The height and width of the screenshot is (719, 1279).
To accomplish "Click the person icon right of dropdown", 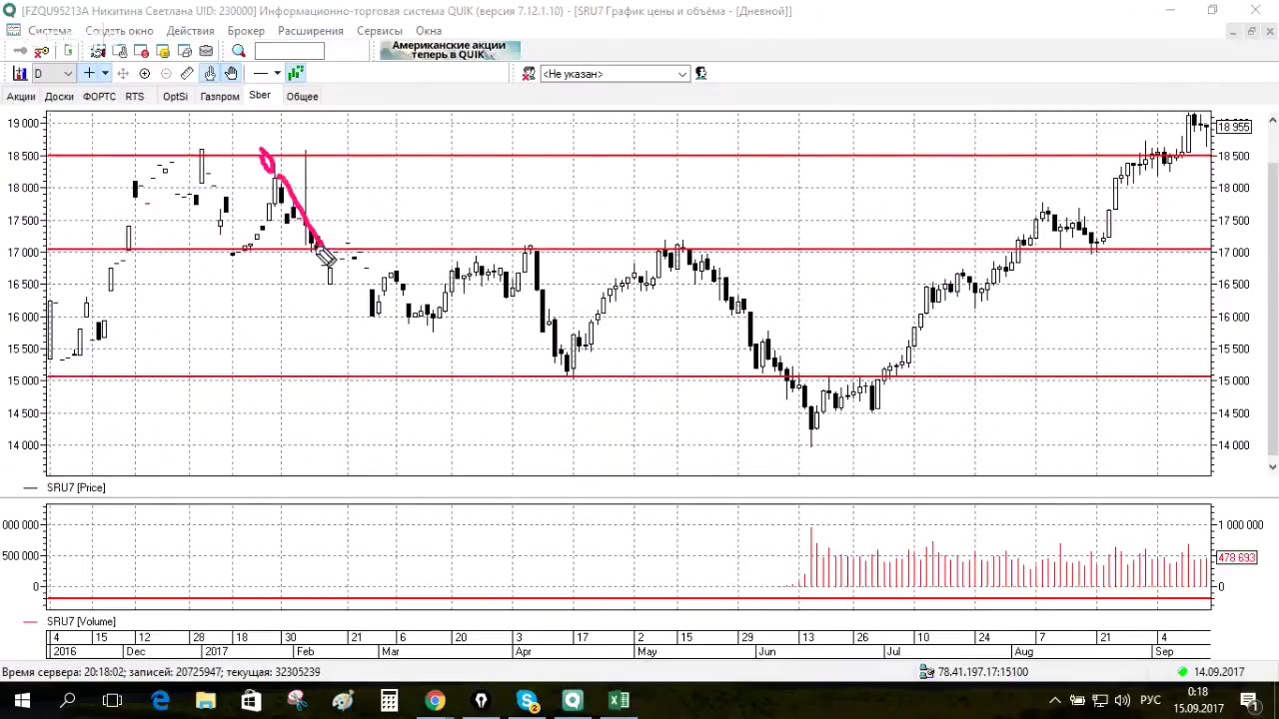I will (701, 73).
